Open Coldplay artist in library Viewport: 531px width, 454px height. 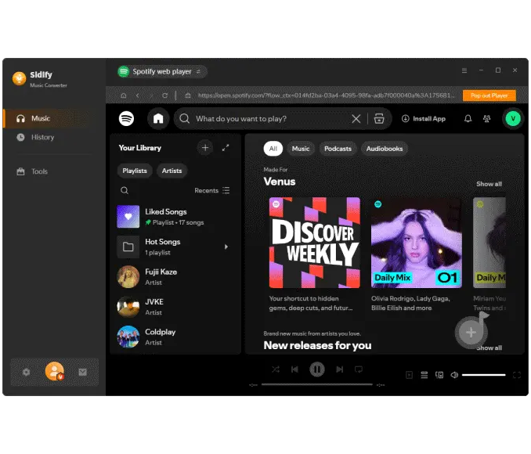click(x=174, y=337)
